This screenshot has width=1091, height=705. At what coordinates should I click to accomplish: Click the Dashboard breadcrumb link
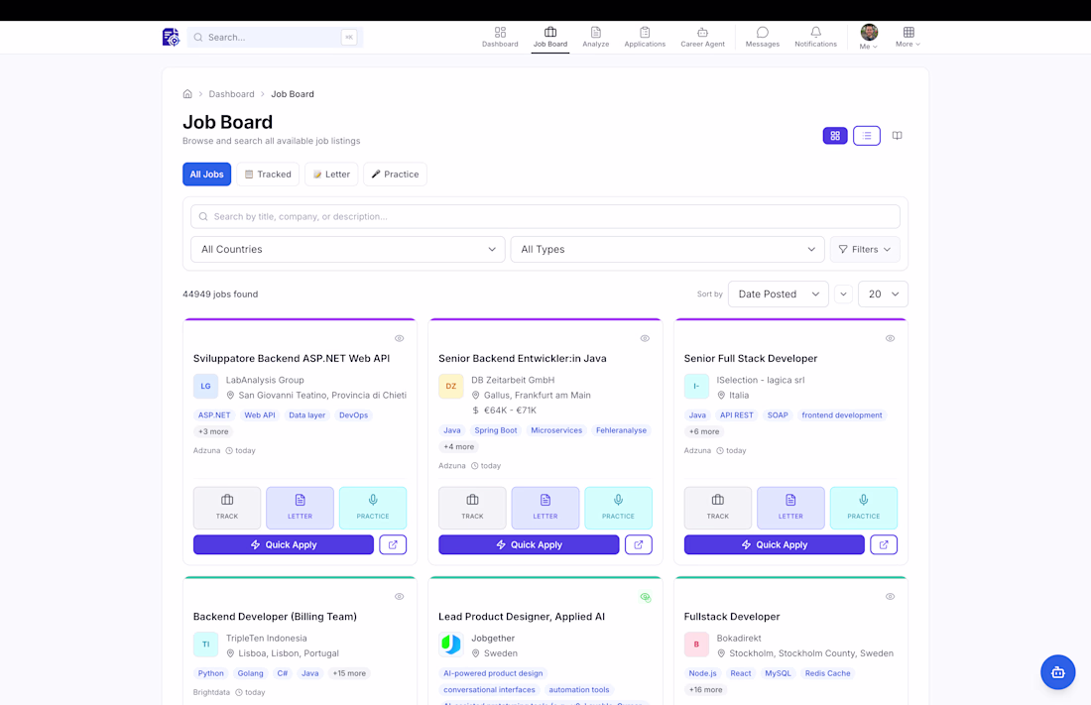tap(232, 94)
